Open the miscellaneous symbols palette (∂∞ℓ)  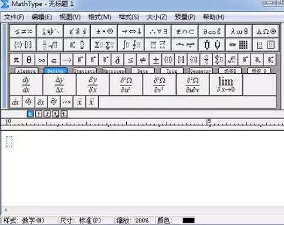(212, 31)
